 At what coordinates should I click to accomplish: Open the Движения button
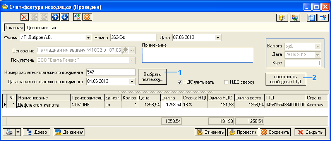tap(69, 132)
